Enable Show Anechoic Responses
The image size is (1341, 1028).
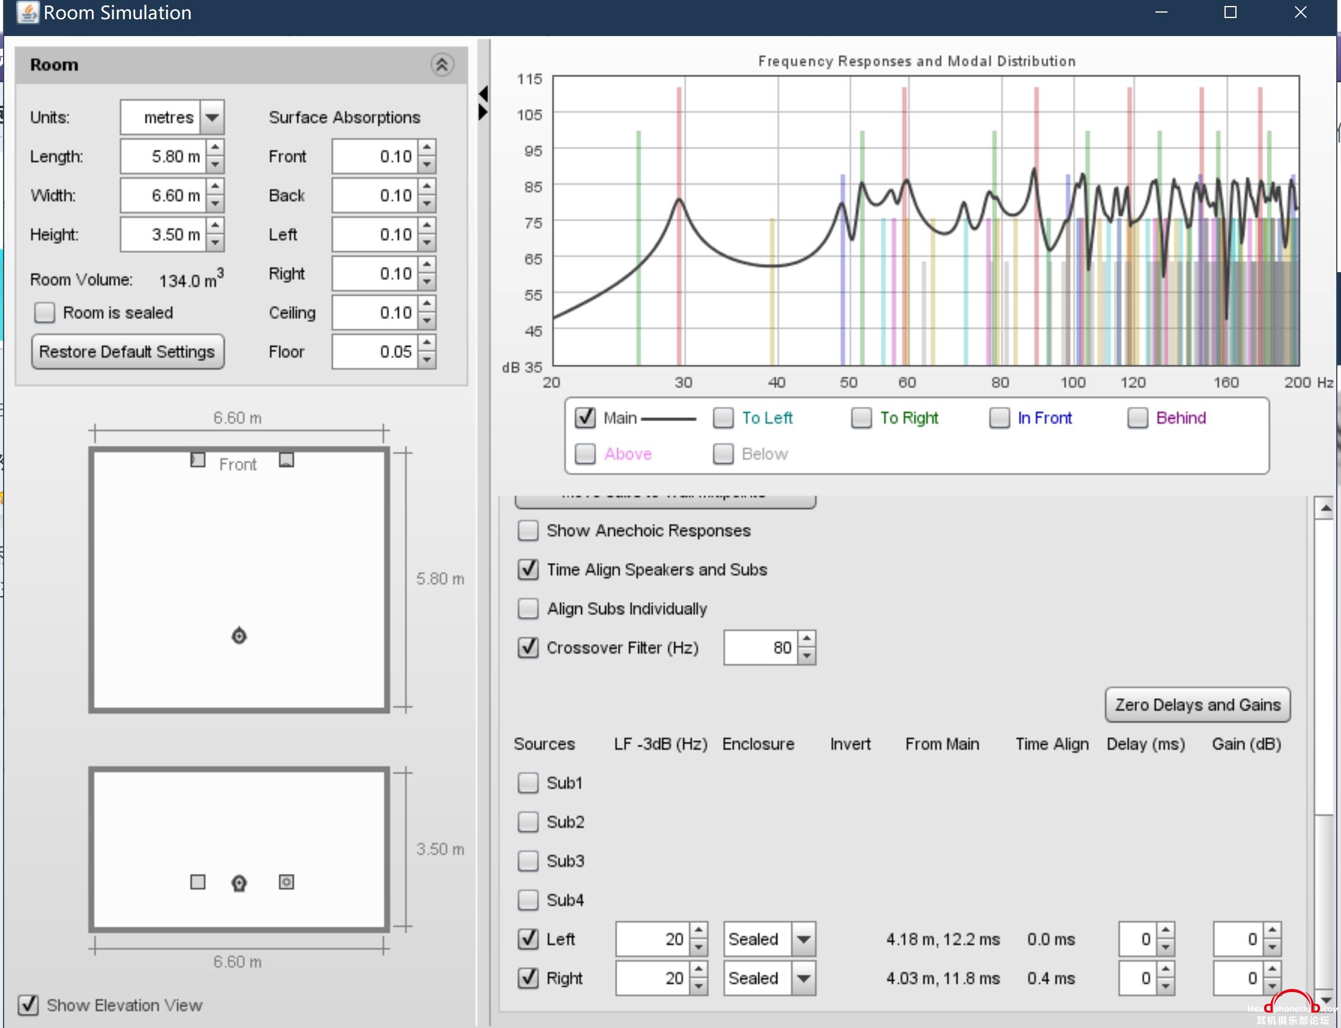pyautogui.click(x=528, y=531)
